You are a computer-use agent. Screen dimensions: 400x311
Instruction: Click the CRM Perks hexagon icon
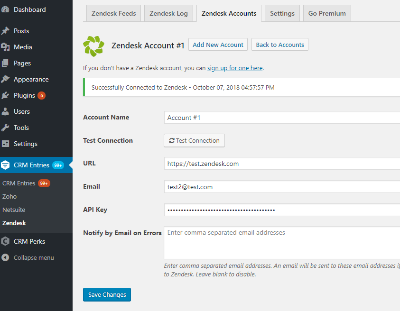pos(5,241)
